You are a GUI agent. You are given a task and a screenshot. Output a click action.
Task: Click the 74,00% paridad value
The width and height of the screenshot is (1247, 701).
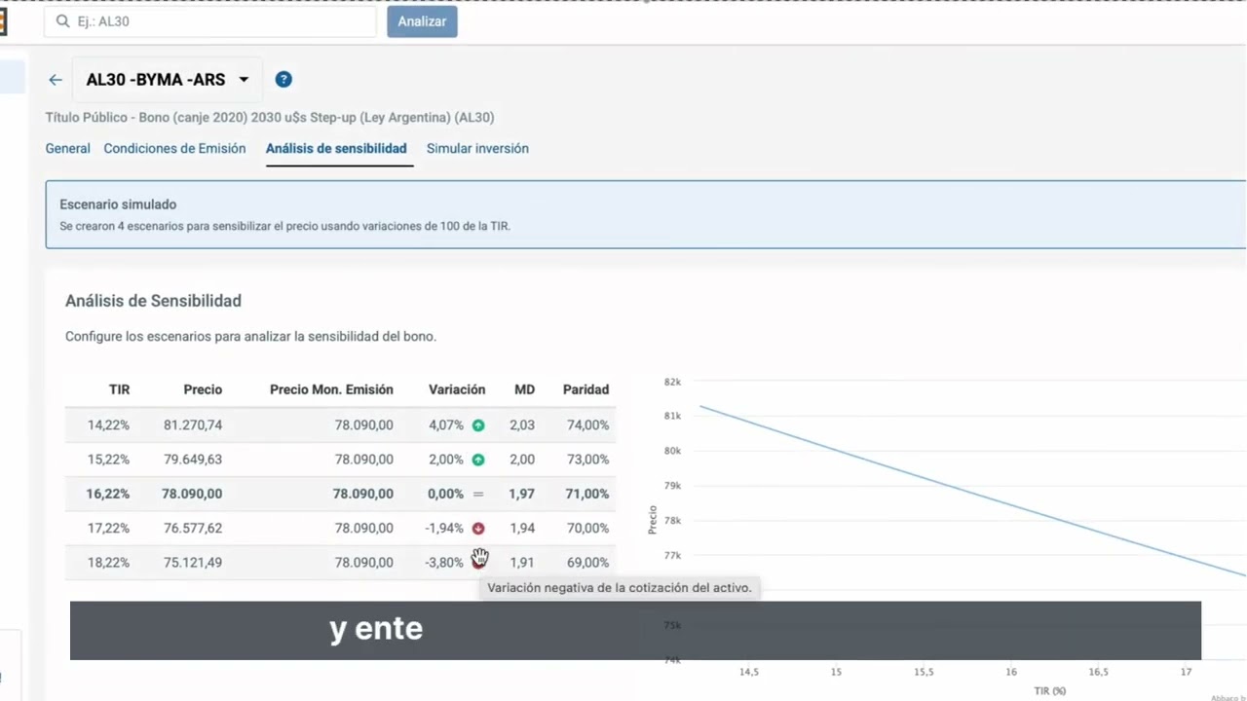(x=587, y=425)
